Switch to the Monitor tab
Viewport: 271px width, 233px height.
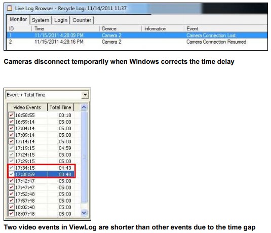click(18, 20)
